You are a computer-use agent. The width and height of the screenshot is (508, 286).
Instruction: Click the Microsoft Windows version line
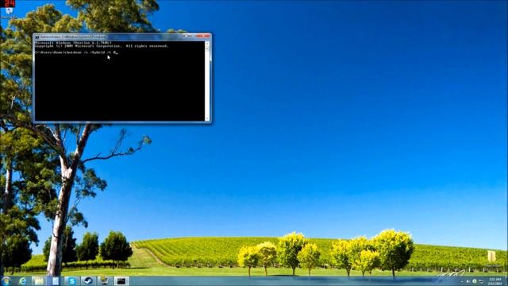73,43
